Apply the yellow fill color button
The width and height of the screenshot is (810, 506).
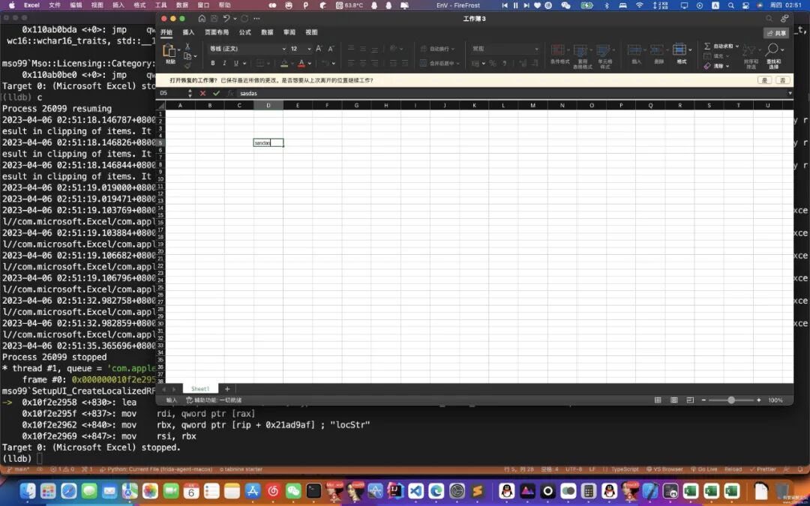point(284,64)
